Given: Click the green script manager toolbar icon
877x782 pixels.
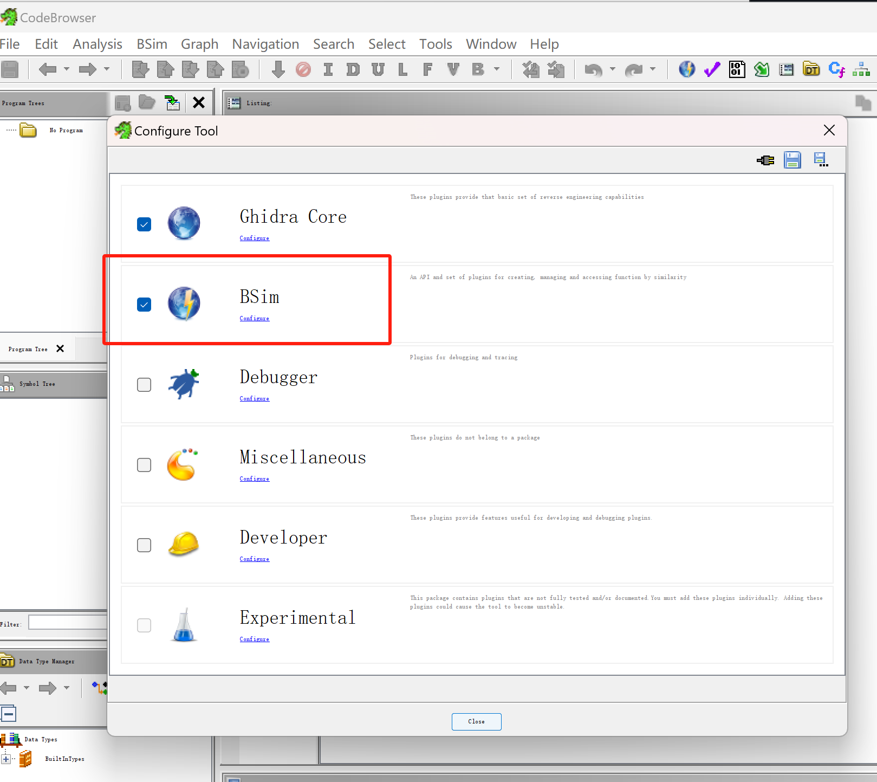Looking at the screenshot, I should point(762,69).
